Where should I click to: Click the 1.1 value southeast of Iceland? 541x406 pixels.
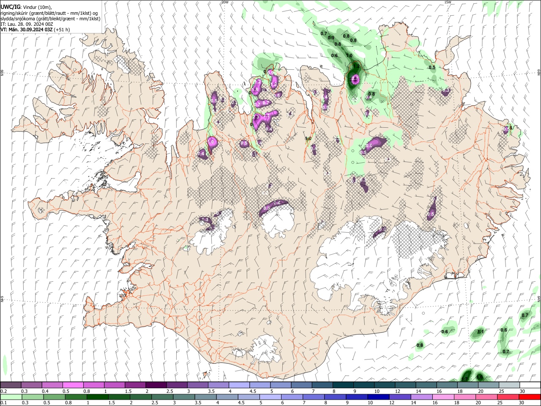(x=480, y=332)
